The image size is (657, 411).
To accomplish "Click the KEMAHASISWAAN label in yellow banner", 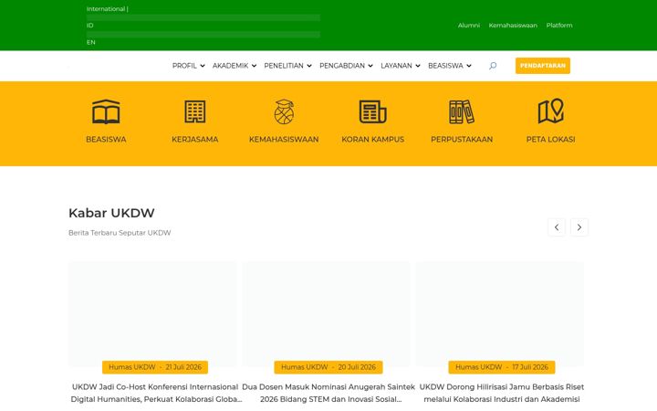I will pos(284,139).
